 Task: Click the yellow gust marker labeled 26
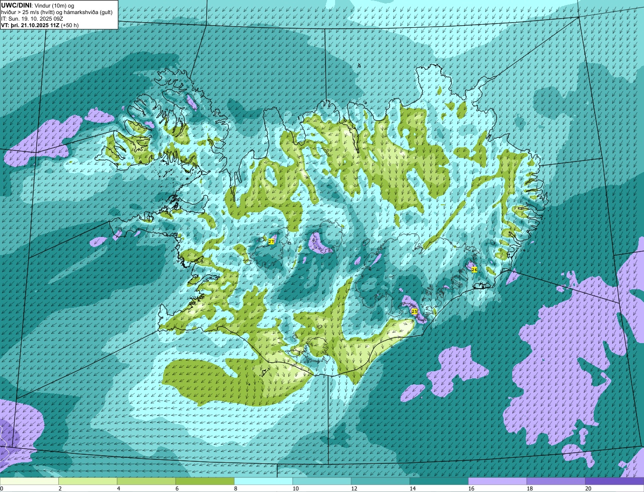coord(474,270)
